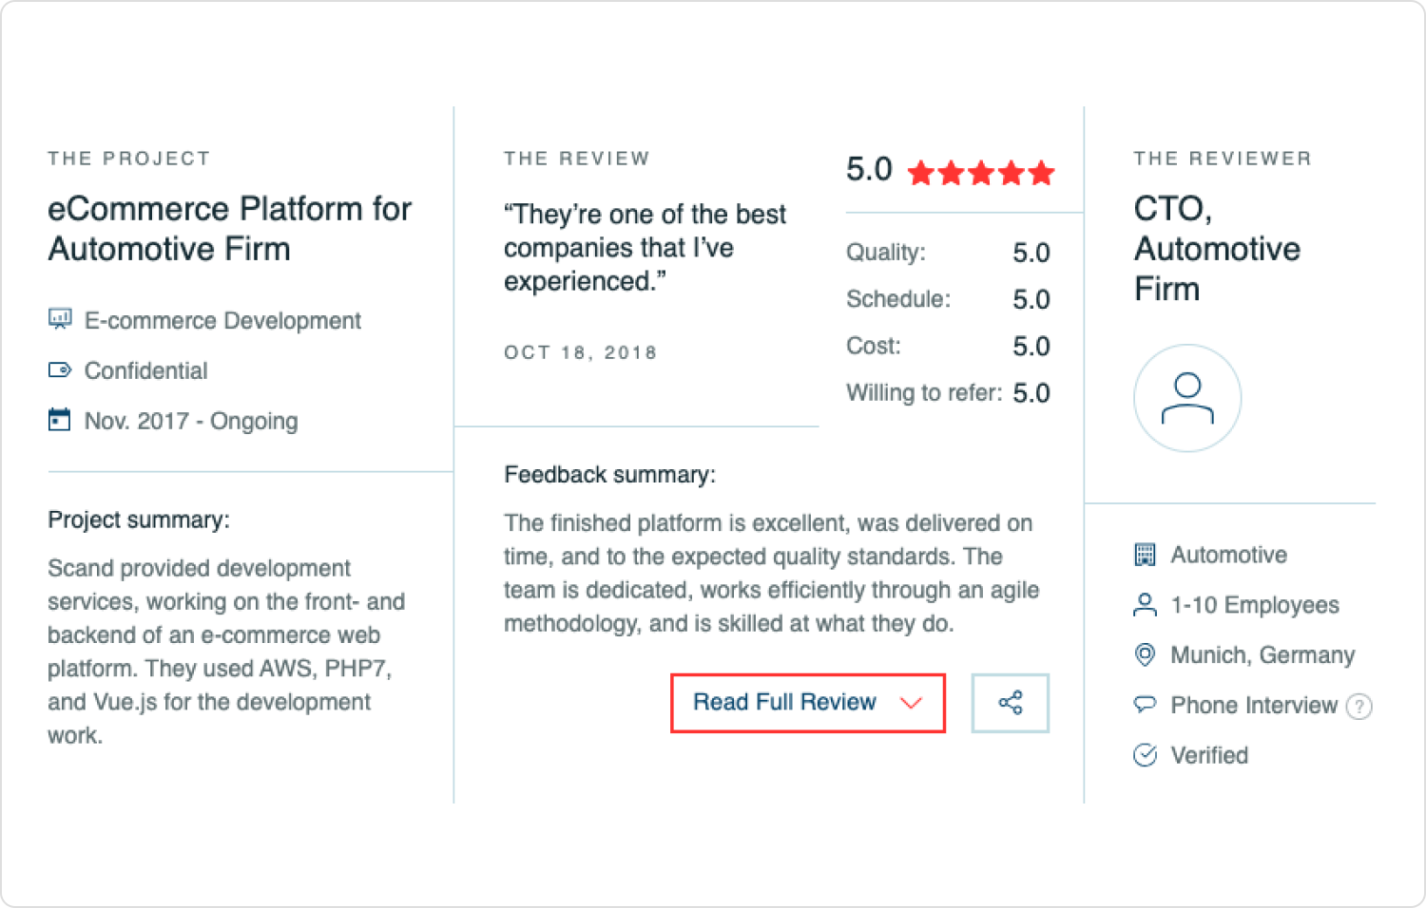Click the E-commerce Development label
The width and height of the screenshot is (1426, 908).
[222, 321]
